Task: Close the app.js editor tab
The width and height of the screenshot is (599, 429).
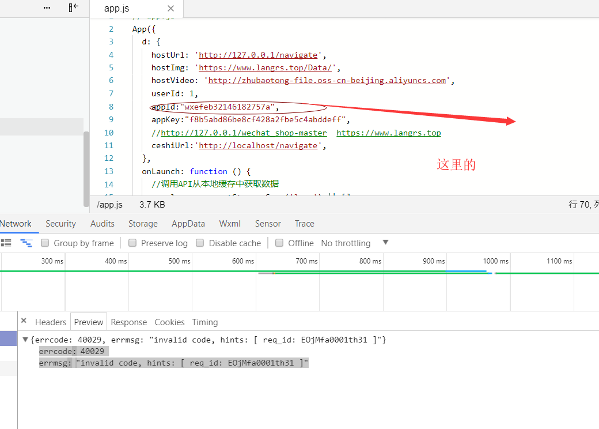Action: pos(170,9)
